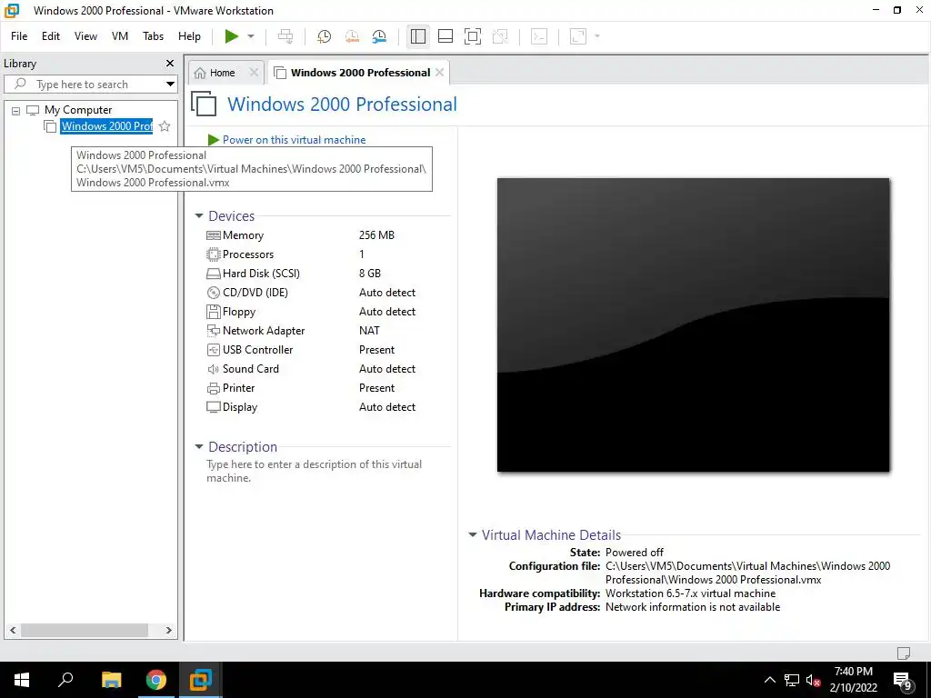Click Send Ctrl+Alt+Del toolbar icon
931x698 pixels.
285,36
